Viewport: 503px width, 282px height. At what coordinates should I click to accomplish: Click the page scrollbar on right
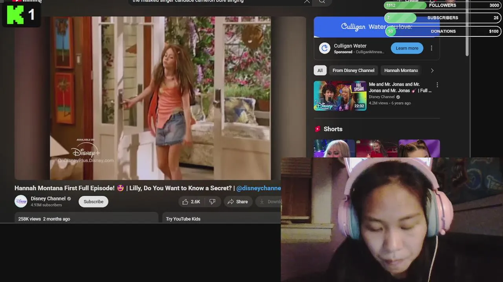pyautogui.click(x=467, y=27)
